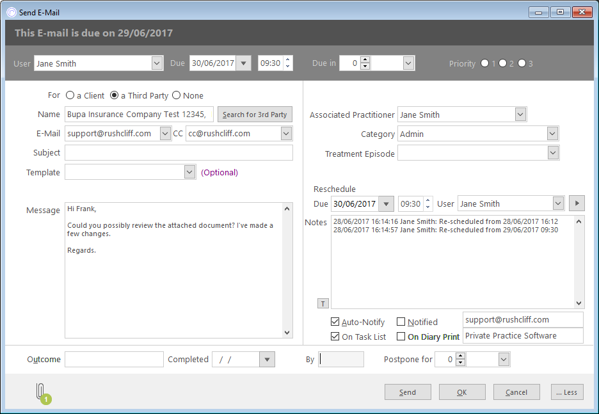
Task: Set Priority to 3
Action: tap(522, 63)
